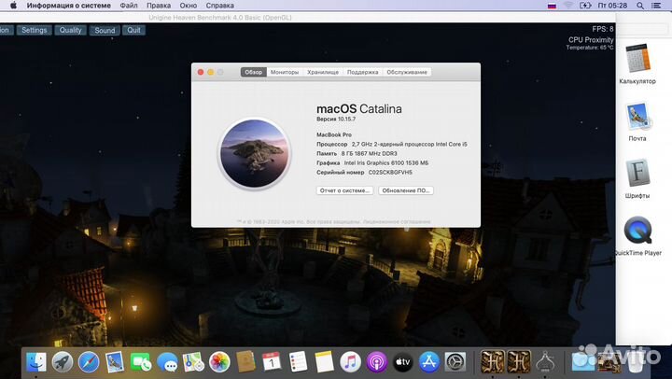Open the Лицензионное соглашение link

tap(397, 221)
